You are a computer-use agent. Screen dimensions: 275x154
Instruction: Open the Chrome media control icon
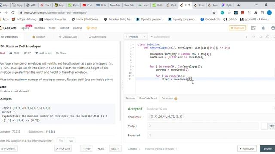(x=263, y=12)
